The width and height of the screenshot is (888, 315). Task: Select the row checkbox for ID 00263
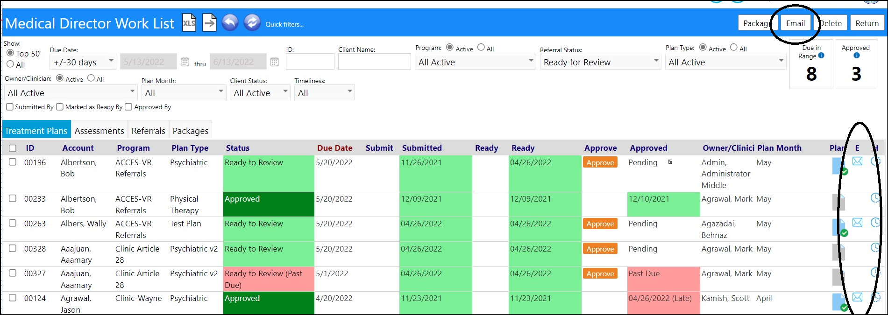coord(13,223)
